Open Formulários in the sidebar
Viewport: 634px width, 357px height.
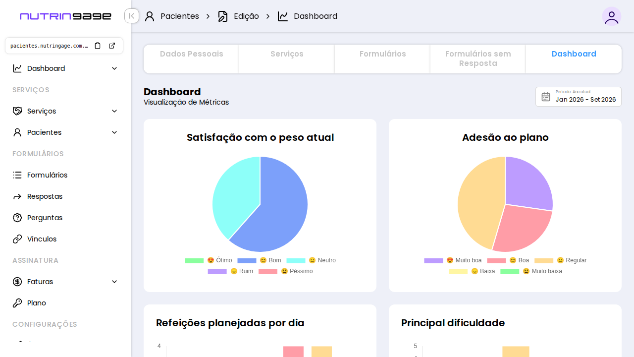(65, 175)
